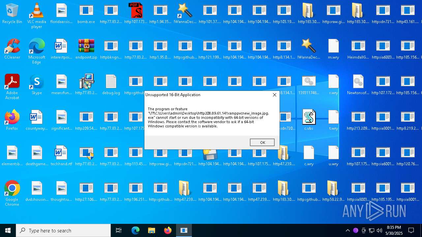
Task: Select the t.wry file icon
Action: [x=333, y=120]
